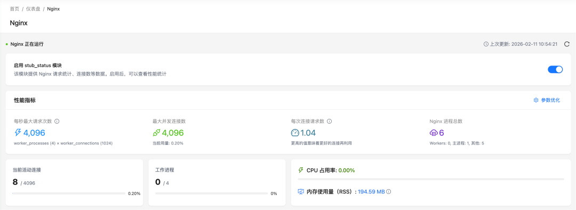Screen dimensions: 576x210
Task: Click the 194.59 MB memory value
Action: click(371, 192)
